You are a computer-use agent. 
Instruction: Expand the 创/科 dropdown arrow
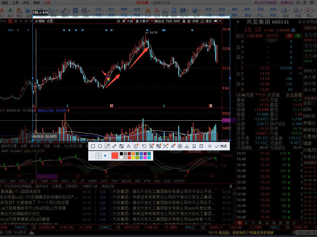188,10
